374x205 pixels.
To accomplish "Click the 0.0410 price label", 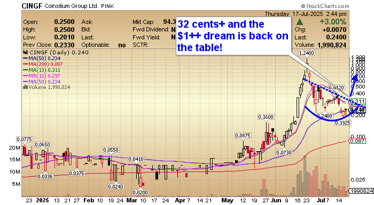I will click(136, 159).
